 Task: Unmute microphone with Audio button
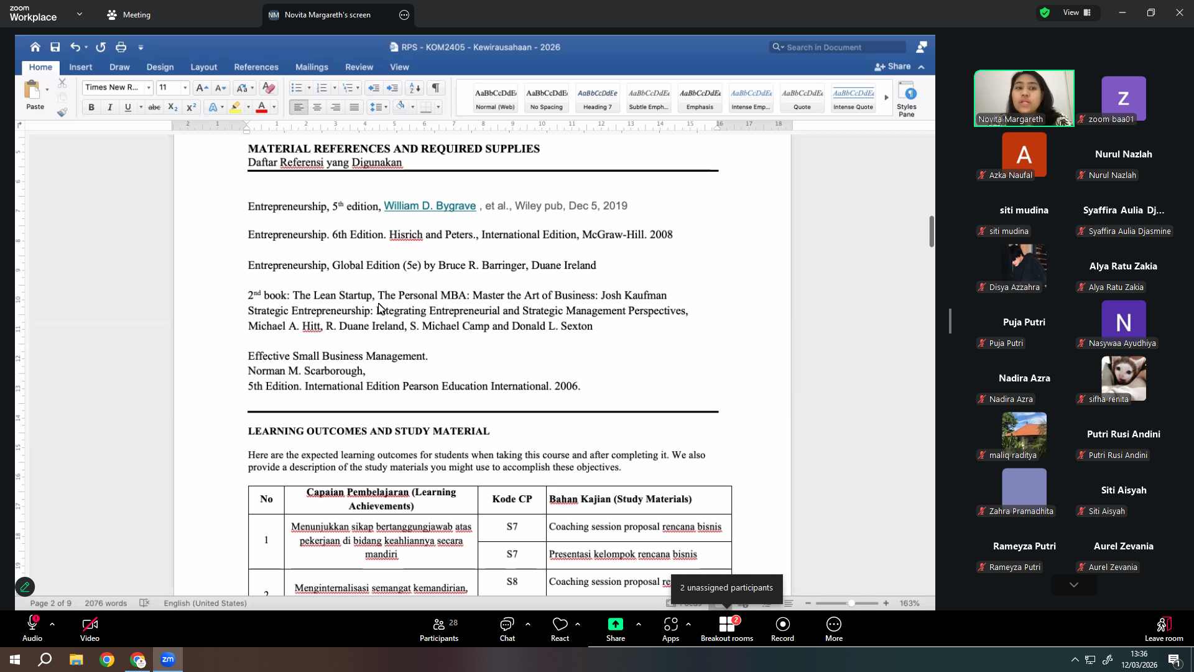tap(32, 630)
